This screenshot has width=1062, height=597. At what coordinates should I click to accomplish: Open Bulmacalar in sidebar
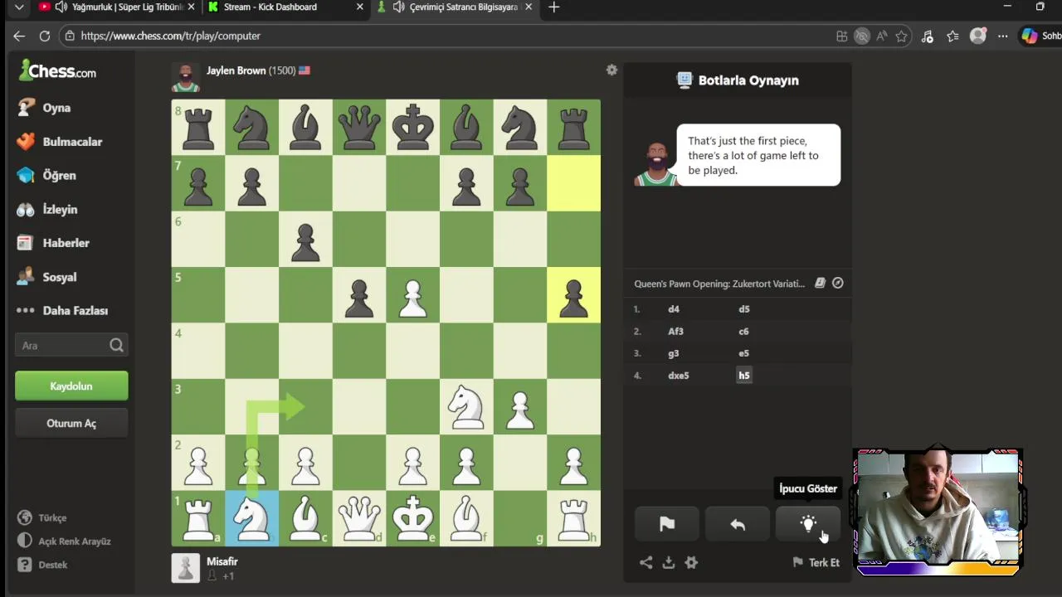pyautogui.click(x=59, y=142)
